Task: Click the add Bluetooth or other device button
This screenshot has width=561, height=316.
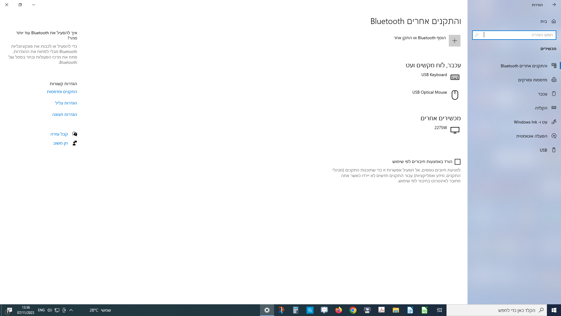Action: (454, 41)
